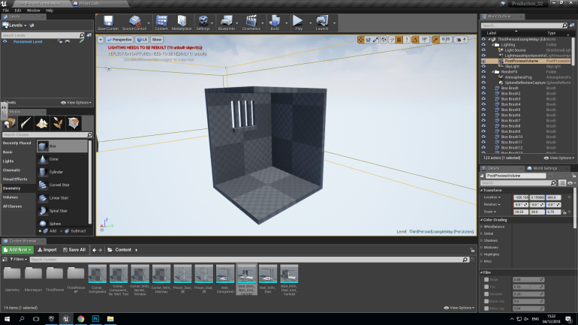This screenshot has height=325, width=578.
Task: Open World Outliner View Options dropdown
Action: point(560,158)
